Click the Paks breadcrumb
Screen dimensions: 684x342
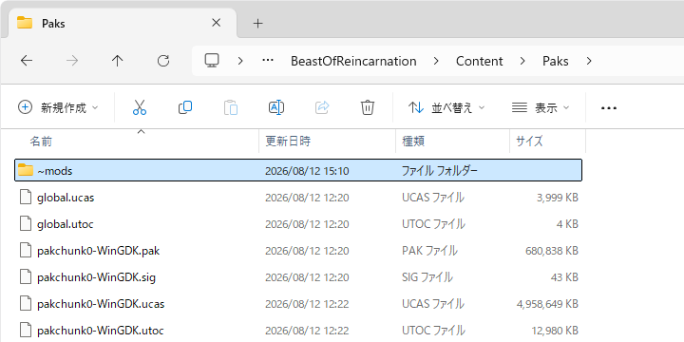pyautogui.click(x=556, y=61)
